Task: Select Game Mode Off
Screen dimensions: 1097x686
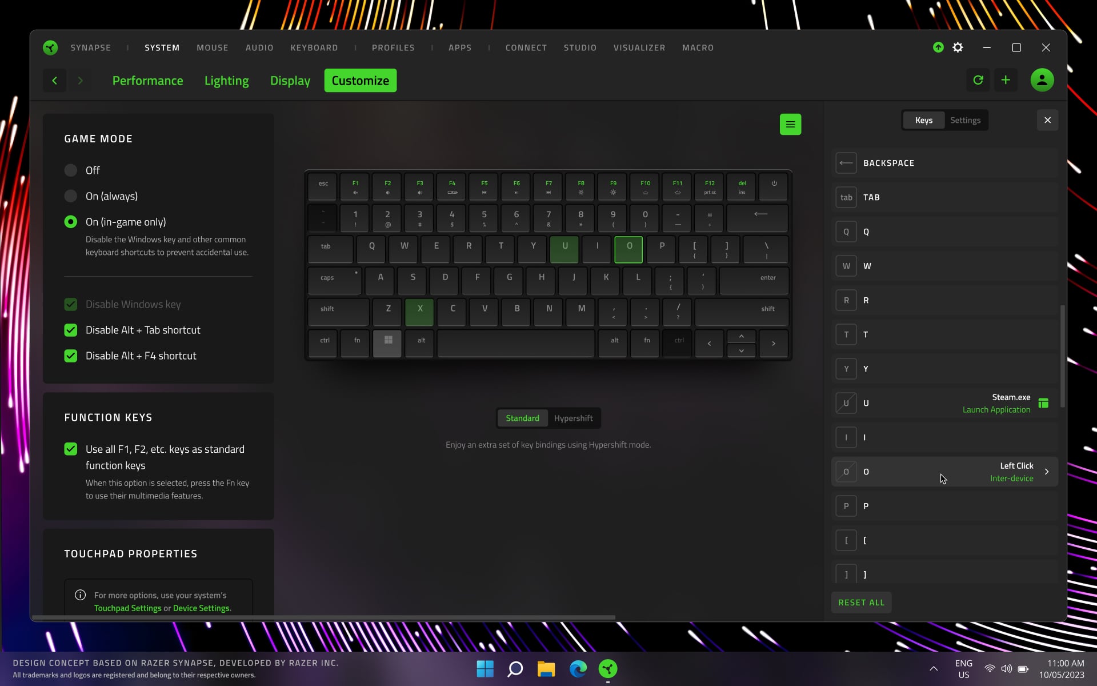Action: coord(71,170)
